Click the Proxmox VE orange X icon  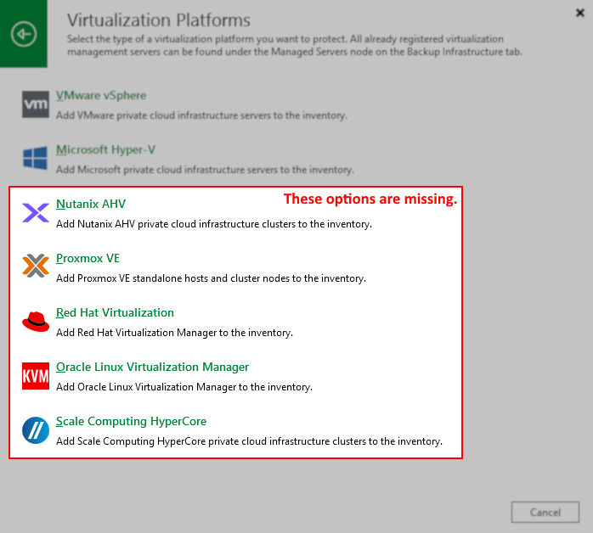[36, 266]
